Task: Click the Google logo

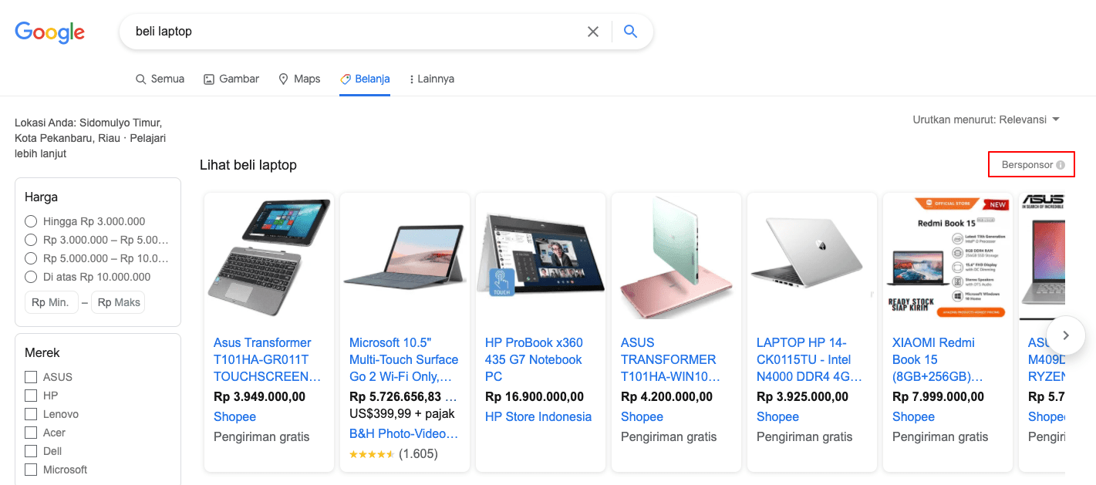Action: click(x=50, y=32)
